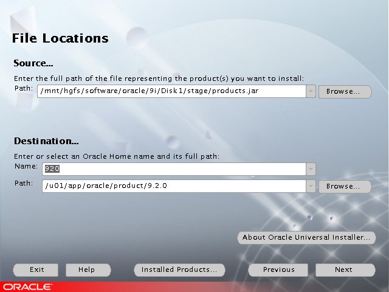Click the Destination path text field
Image resolution: width=389 pixels, height=292 pixels.
coord(173,186)
